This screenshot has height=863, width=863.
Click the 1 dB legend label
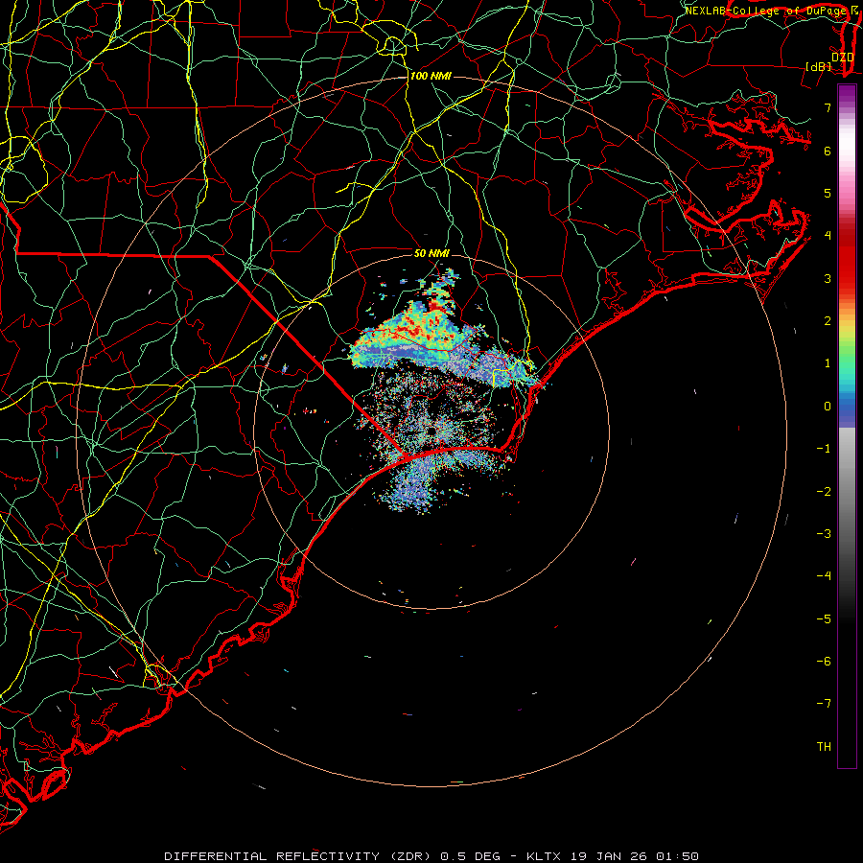point(828,363)
